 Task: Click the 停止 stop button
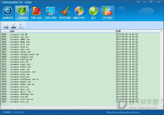pyautogui.click(x=21, y=25)
